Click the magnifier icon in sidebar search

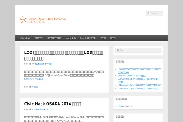pos(118,50)
